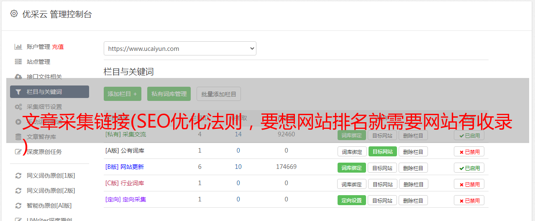The image size is (535, 221).
Task: Click the [B版] 网站更新 column name
Action: 125,167
